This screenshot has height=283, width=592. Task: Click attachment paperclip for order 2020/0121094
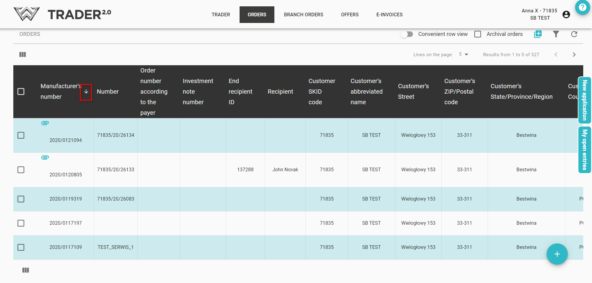tap(45, 123)
